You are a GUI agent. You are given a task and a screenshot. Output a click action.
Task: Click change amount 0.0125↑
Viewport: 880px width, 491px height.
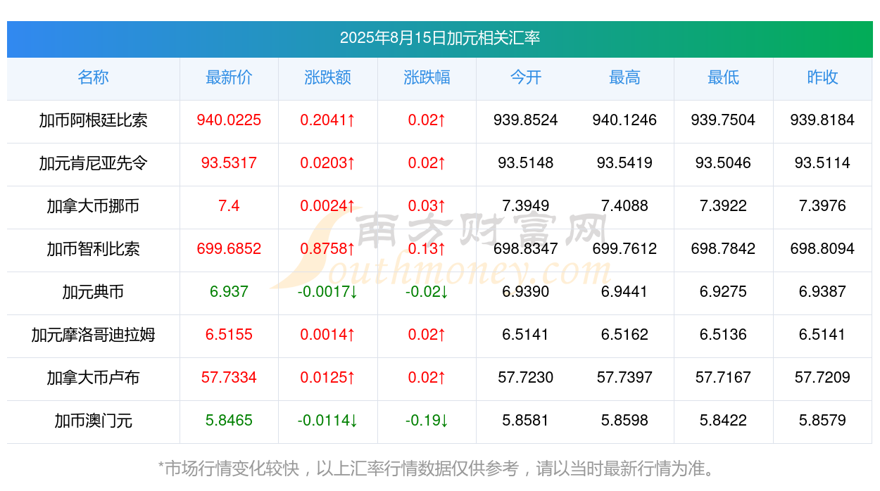[x=328, y=378]
